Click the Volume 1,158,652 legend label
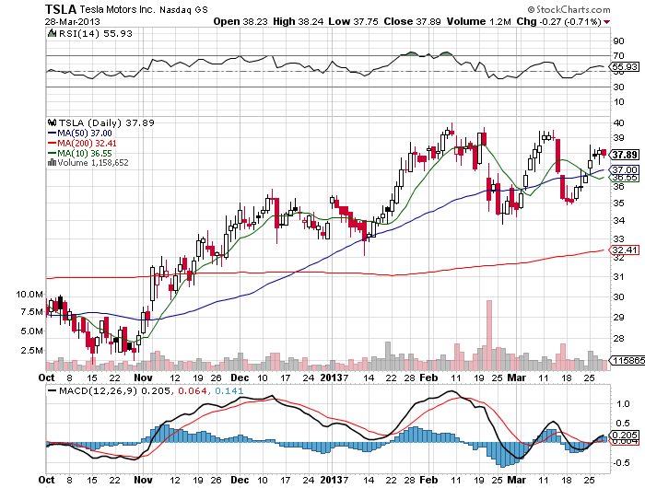This screenshot has height=488, width=645. (x=93, y=162)
